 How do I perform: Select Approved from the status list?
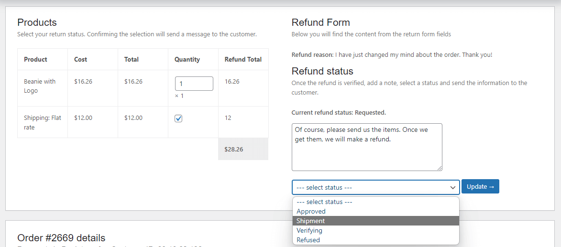click(375, 211)
